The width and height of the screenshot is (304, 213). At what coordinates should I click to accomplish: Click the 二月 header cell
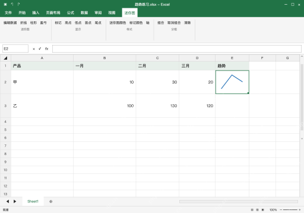pyautogui.click(x=157, y=66)
